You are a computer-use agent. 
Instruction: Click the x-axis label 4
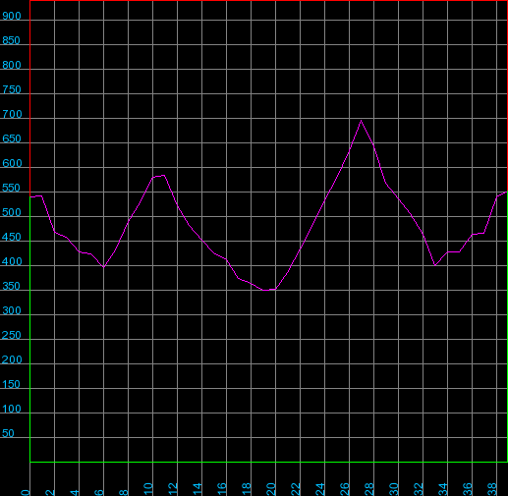(75, 492)
